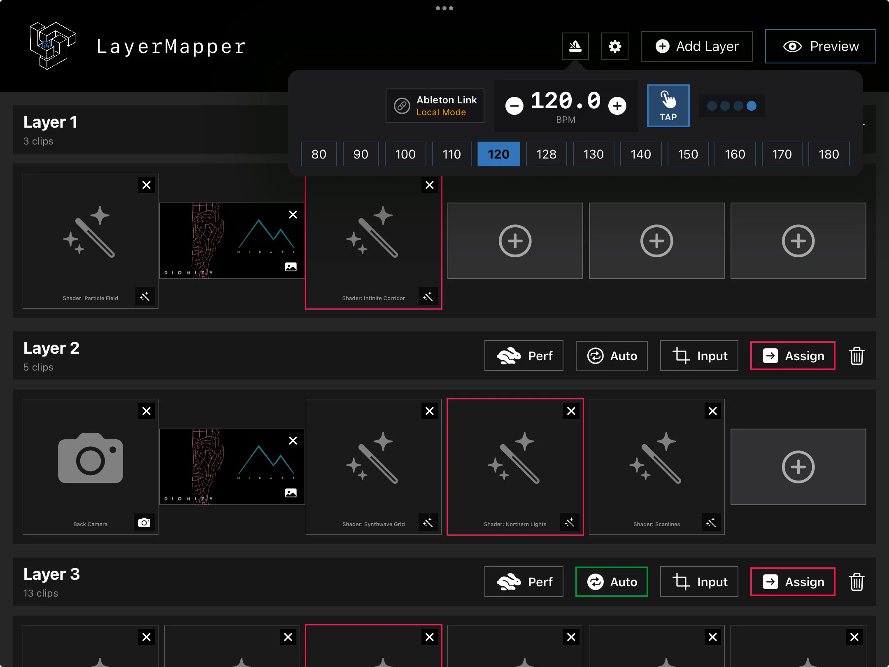Image resolution: width=889 pixels, height=667 pixels.
Task: Toggle Auto mode for Layer 2
Action: pos(612,356)
